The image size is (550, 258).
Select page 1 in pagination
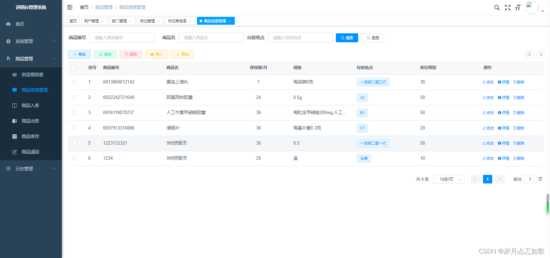[487, 179]
